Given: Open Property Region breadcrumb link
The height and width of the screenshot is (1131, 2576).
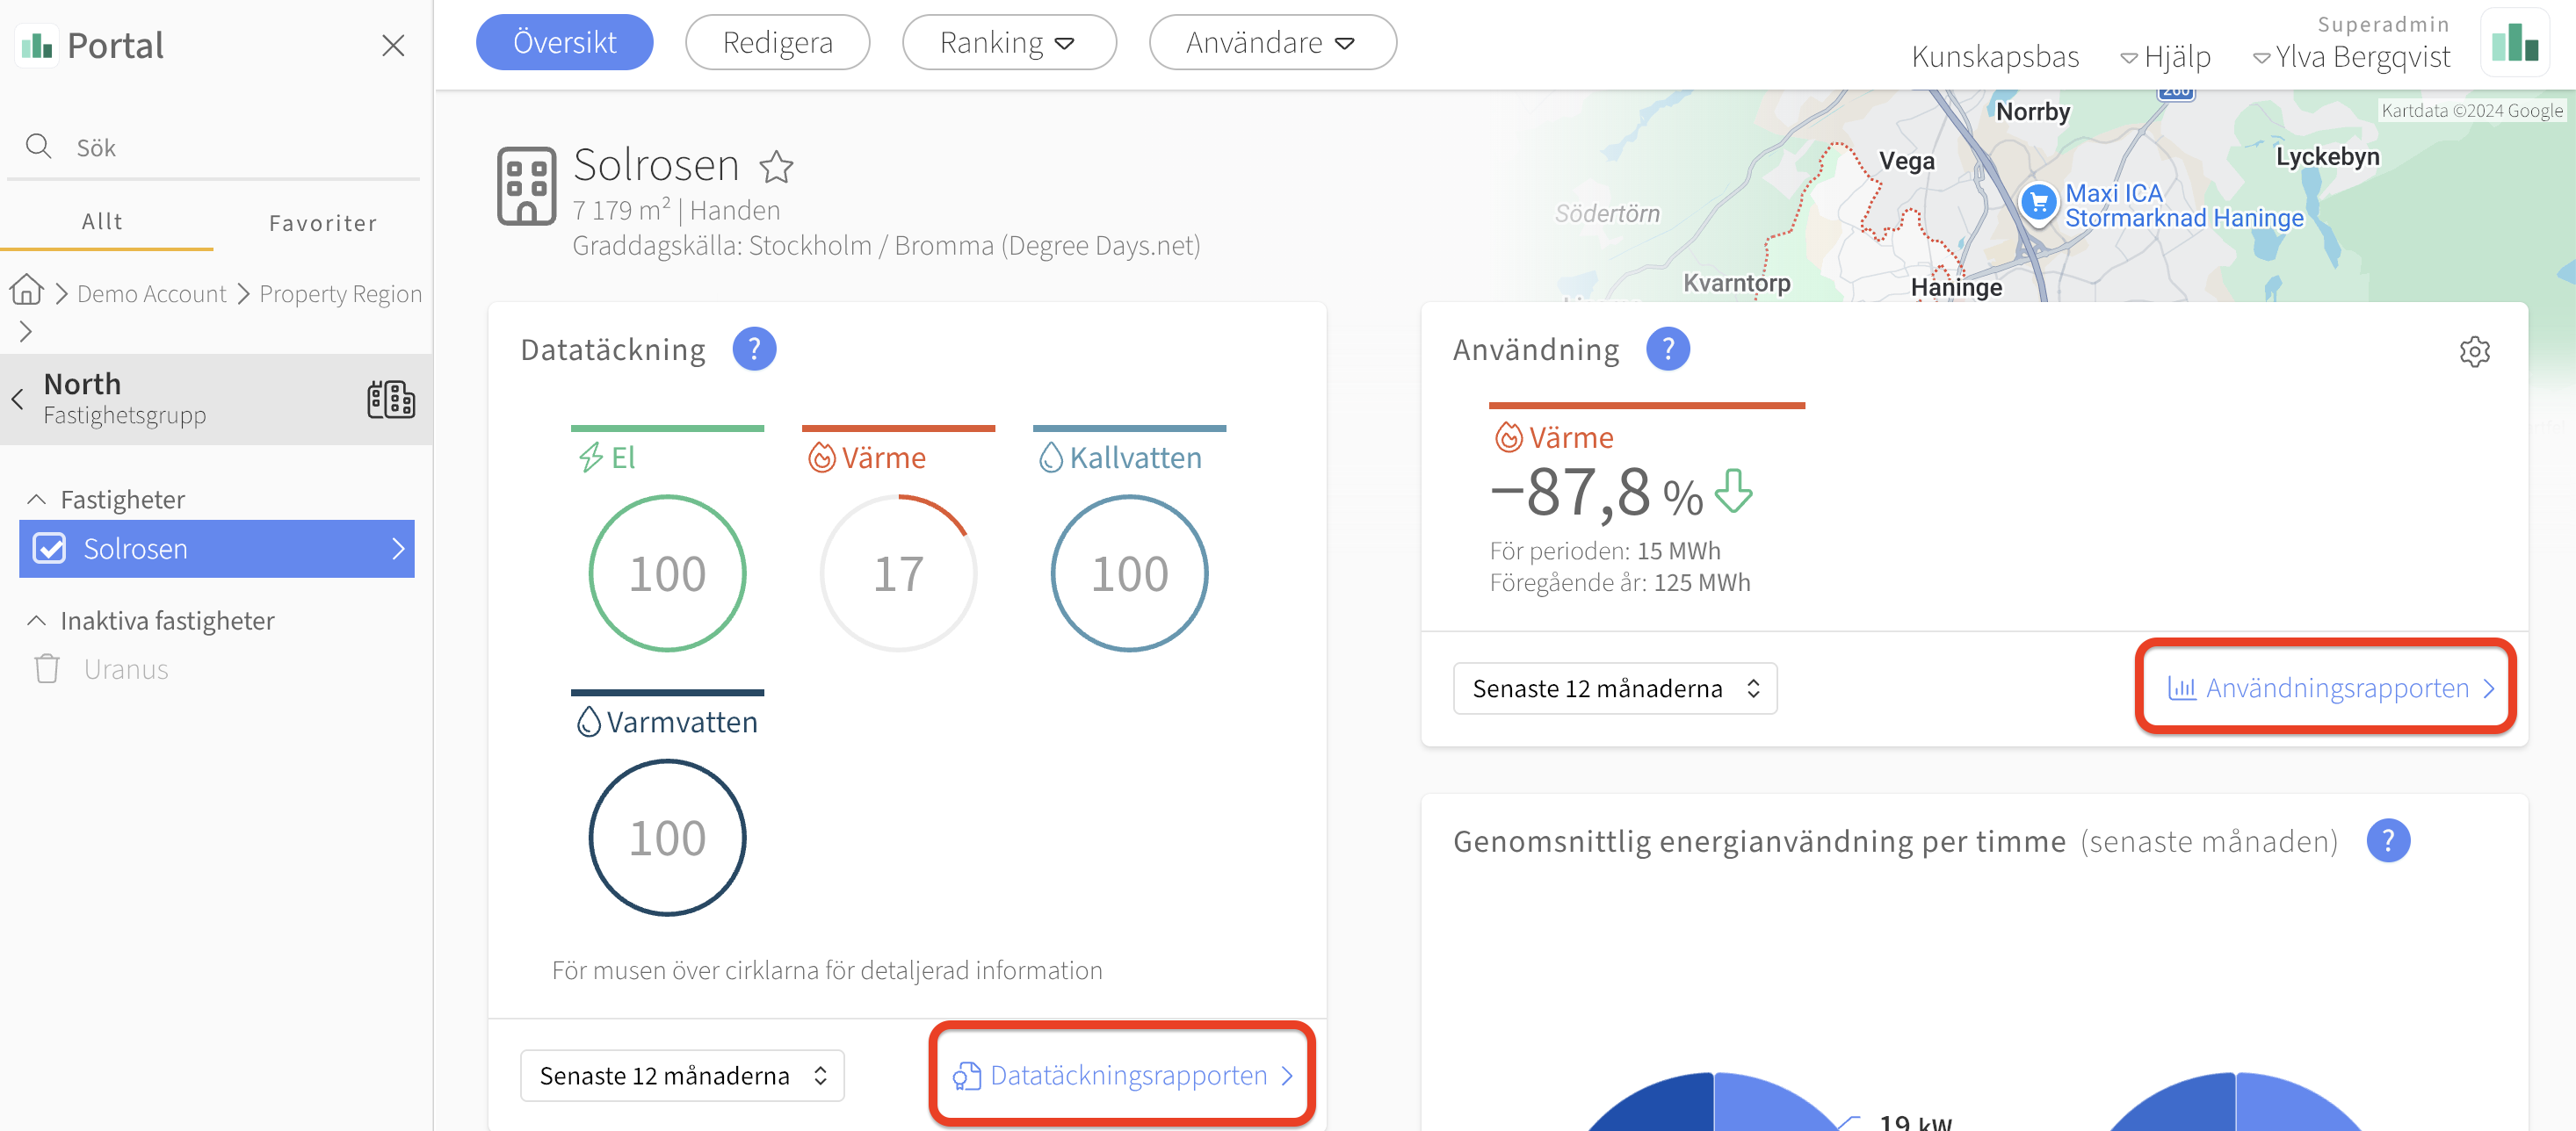Looking at the screenshot, I should point(340,294).
